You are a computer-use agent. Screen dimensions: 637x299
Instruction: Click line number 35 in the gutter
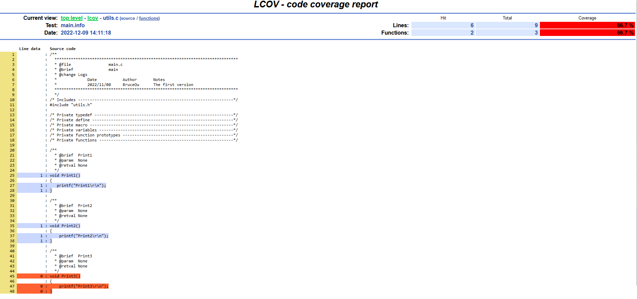(12, 226)
